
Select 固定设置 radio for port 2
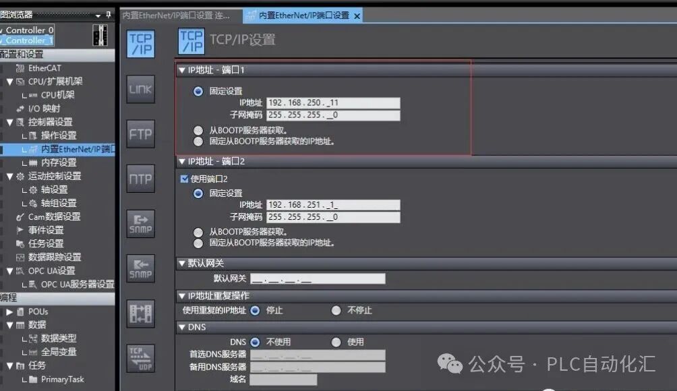[x=198, y=193]
